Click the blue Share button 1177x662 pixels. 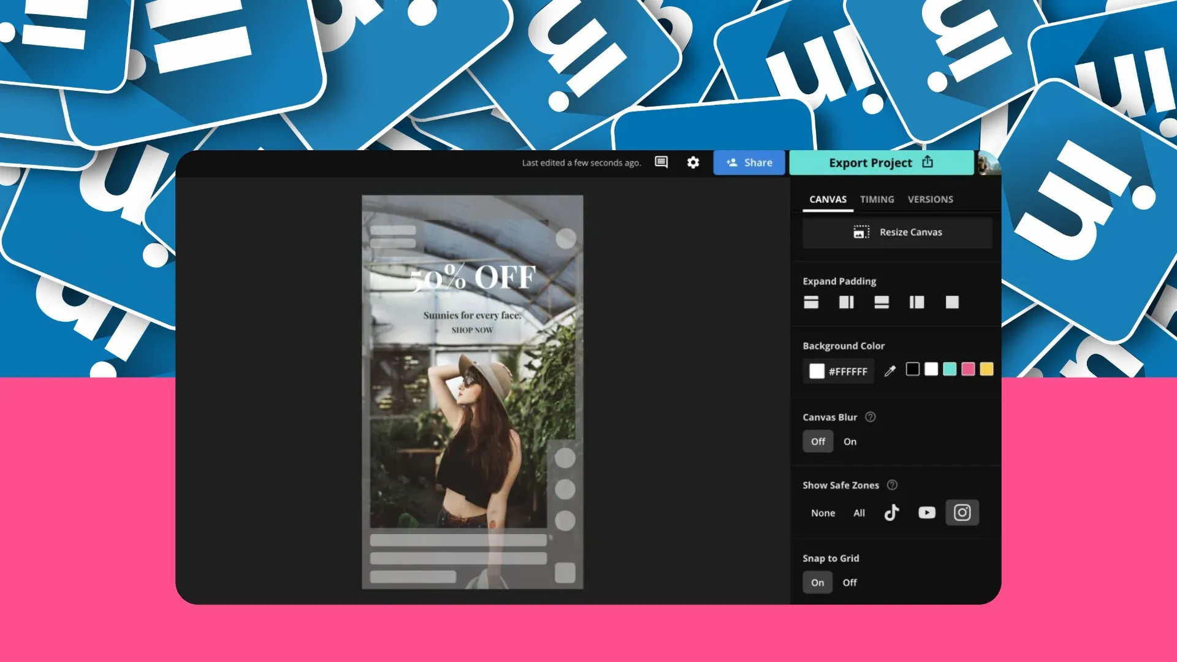pyautogui.click(x=749, y=162)
